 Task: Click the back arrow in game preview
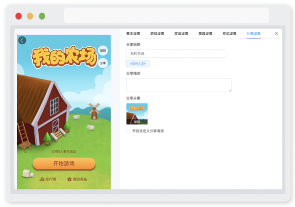point(22,40)
